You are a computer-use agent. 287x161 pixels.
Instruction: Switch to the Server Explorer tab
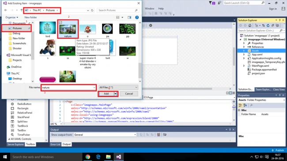coord(15,144)
